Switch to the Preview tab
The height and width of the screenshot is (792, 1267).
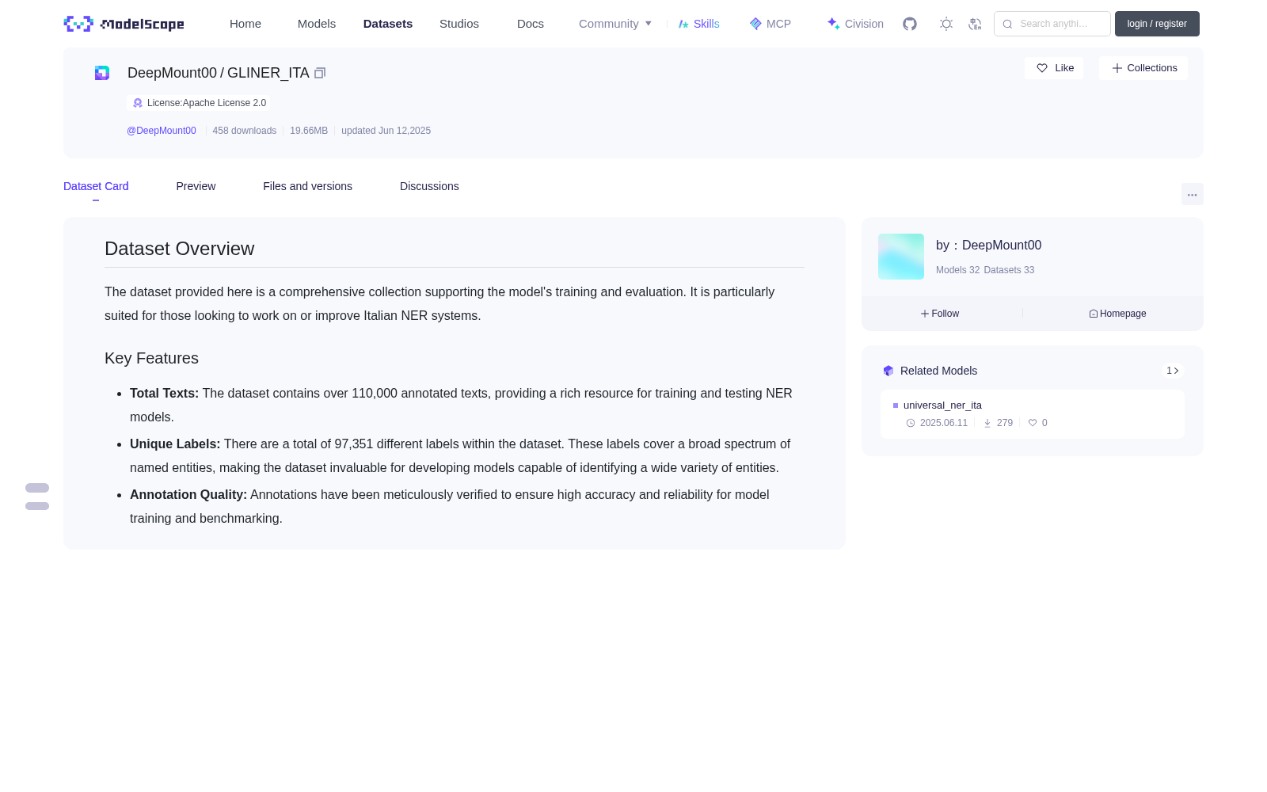coord(196,186)
